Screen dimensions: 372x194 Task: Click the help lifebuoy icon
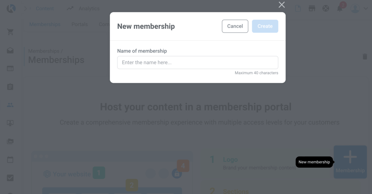click(x=326, y=8)
